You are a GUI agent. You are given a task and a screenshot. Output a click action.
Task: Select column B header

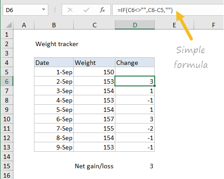coord(54,25)
